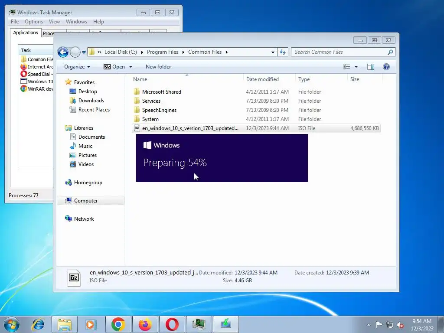
Task: Click the refresh button beside address bar
Action: [x=283, y=52]
